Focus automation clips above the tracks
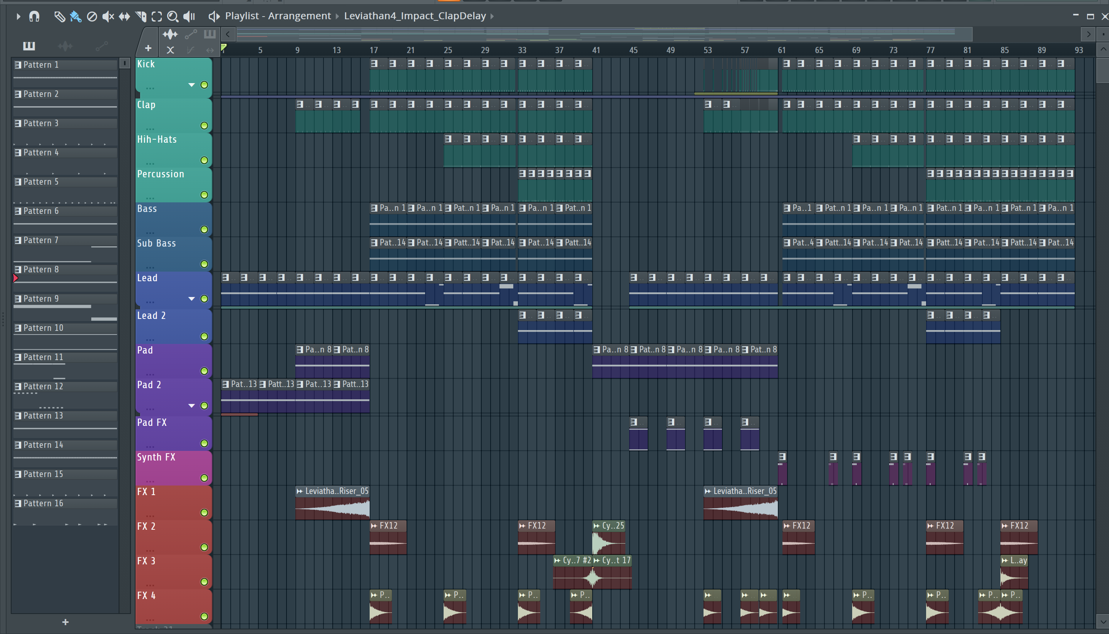This screenshot has width=1109, height=634. (191, 34)
